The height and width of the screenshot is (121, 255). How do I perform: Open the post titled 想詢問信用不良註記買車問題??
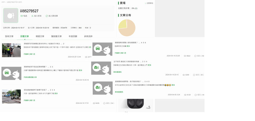[x=35, y=67]
